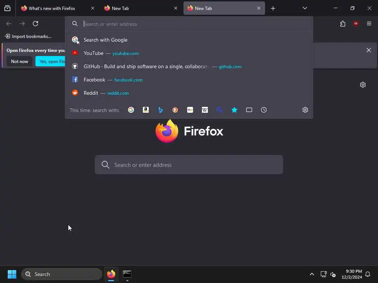The image size is (378, 283).
Task: Close the active New Tab
Action: click(259, 8)
